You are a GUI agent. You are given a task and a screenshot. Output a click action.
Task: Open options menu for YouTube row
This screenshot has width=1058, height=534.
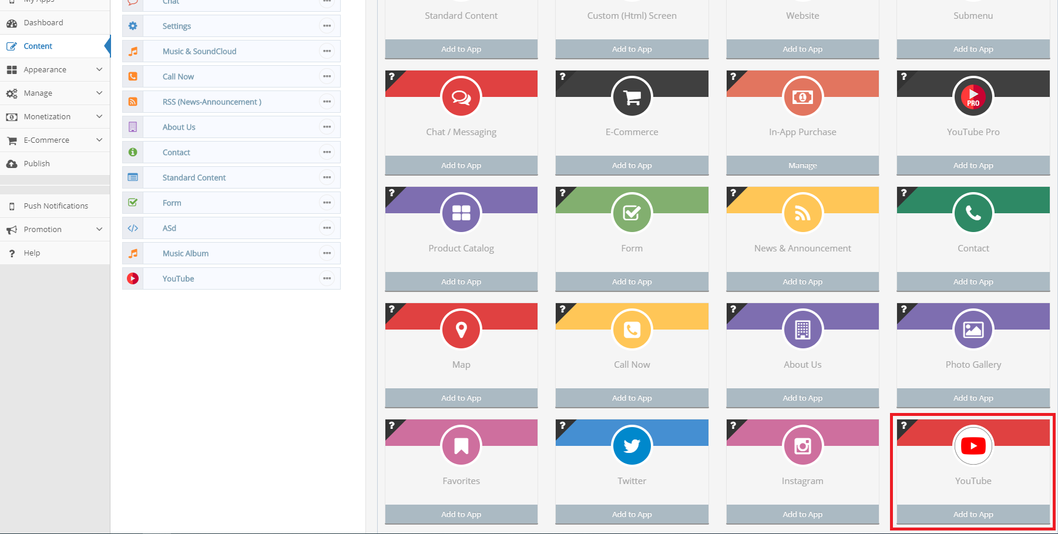pyautogui.click(x=327, y=278)
